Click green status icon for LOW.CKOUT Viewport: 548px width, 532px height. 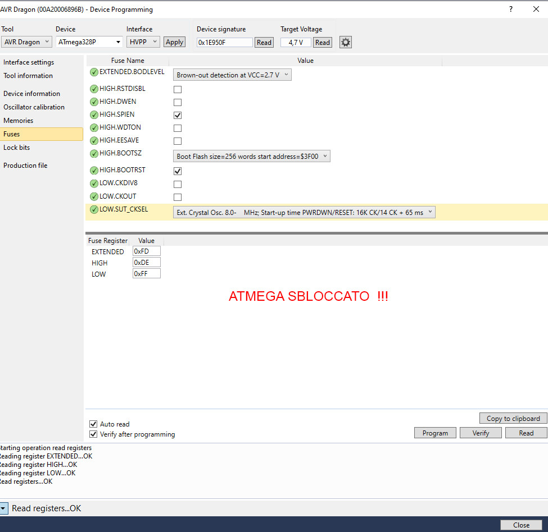click(x=94, y=196)
